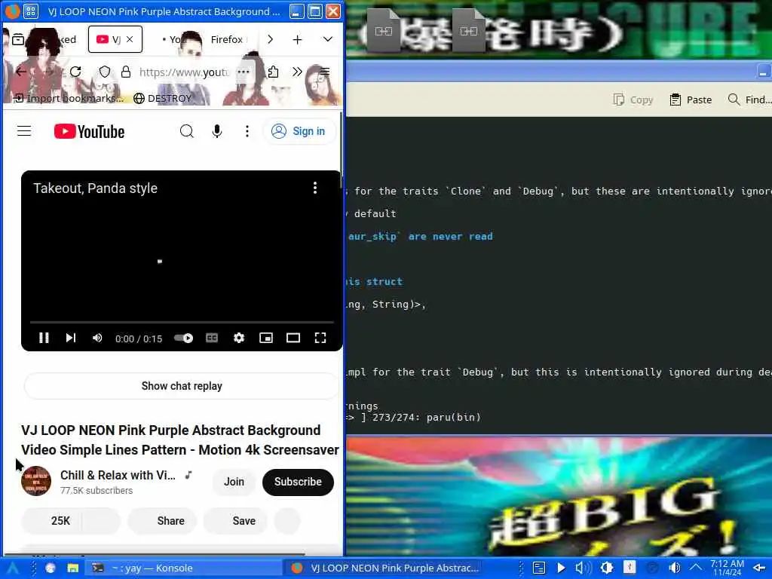The width and height of the screenshot is (772, 579).
Task: Mute the video player volume
Action: click(97, 338)
